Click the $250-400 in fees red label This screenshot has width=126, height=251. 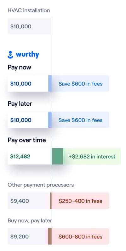pyautogui.click(x=80, y=201)
